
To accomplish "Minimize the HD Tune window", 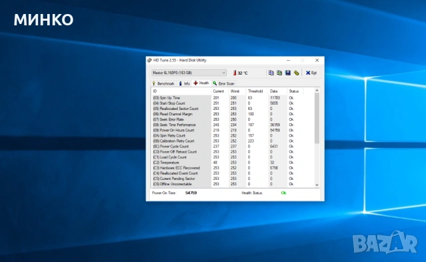I will pos(288,60).
